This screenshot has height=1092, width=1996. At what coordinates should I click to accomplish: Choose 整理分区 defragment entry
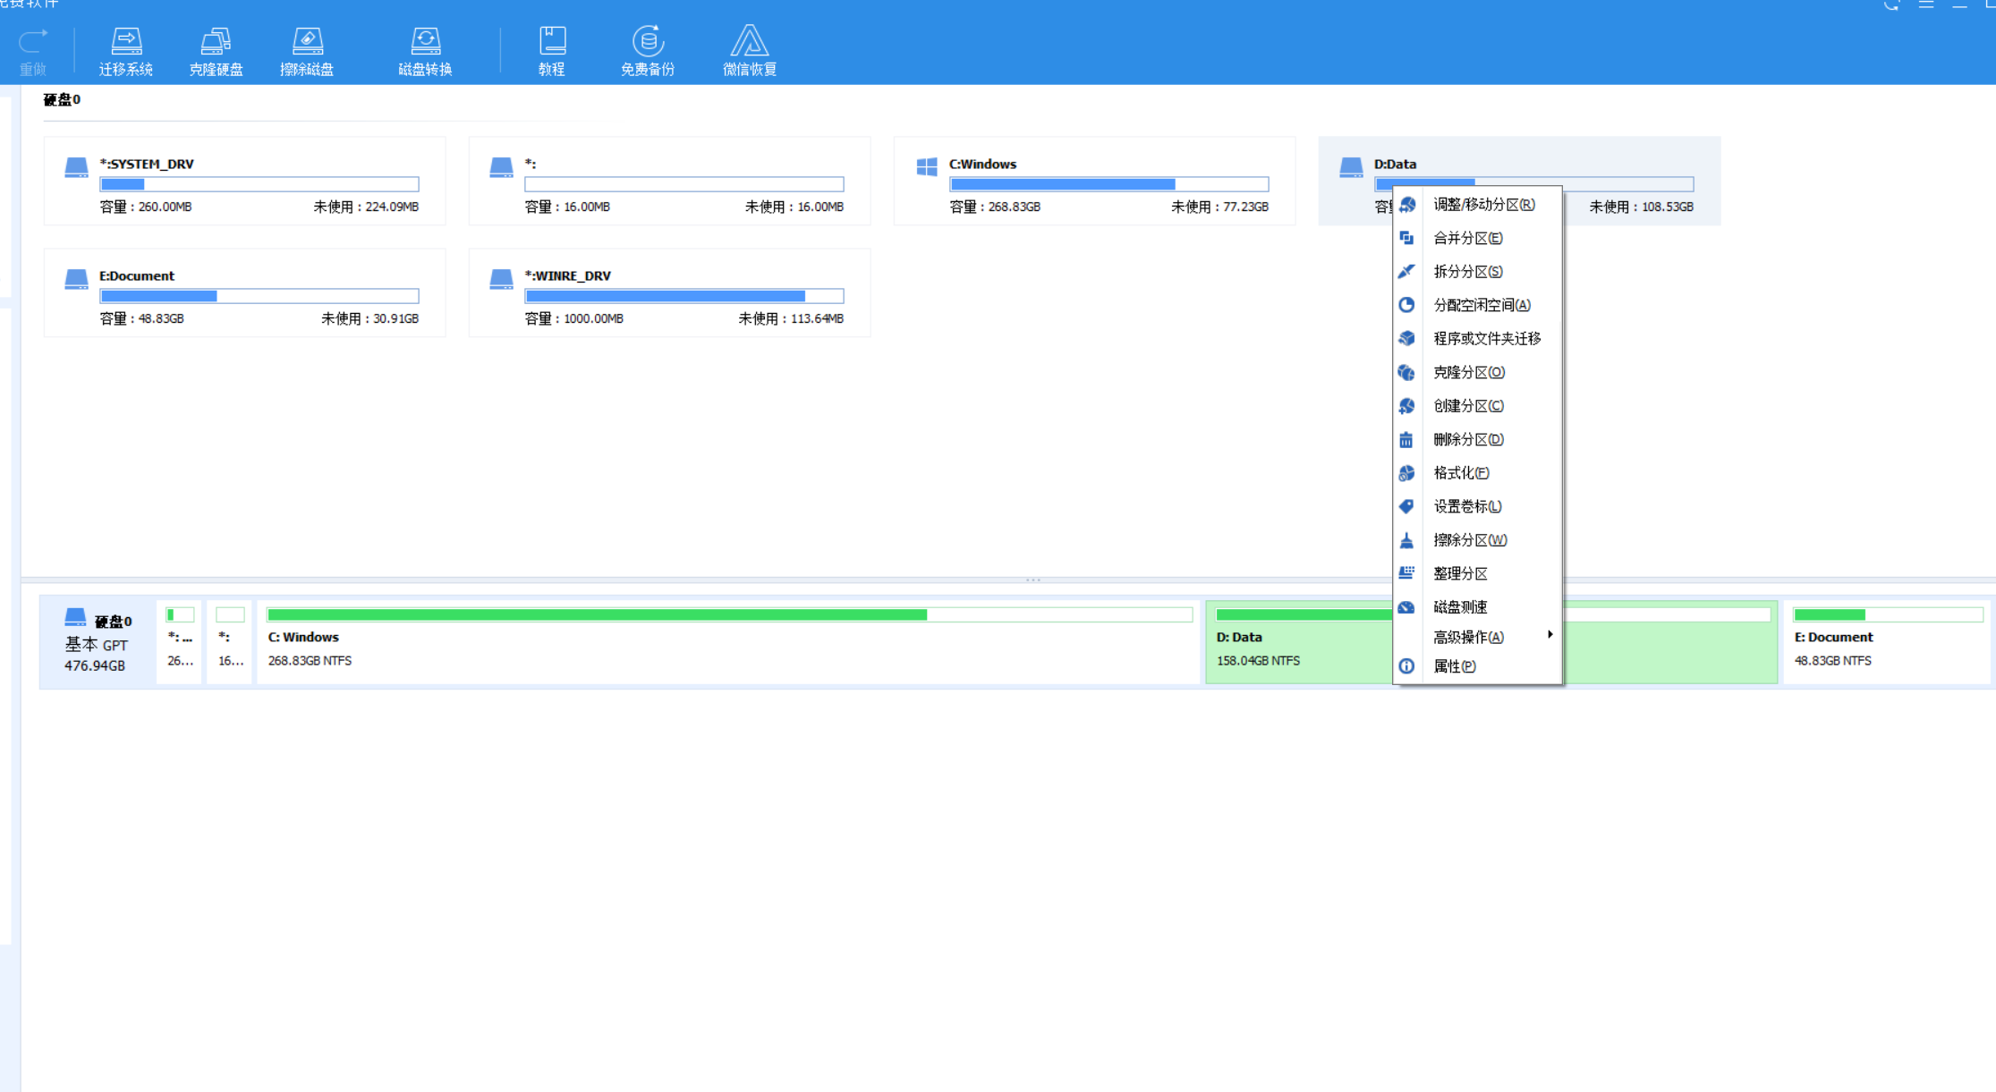[1478, 573]
